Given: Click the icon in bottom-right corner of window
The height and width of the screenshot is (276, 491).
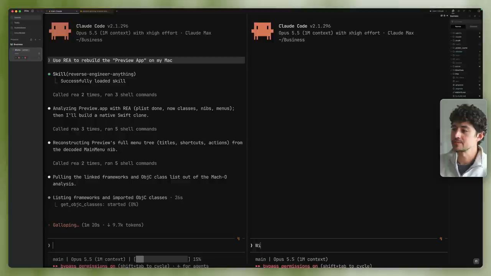Looking at the screenshot, I should click(x=476, y=261).
